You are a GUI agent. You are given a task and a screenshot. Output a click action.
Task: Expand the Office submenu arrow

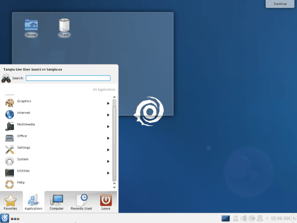108,138
